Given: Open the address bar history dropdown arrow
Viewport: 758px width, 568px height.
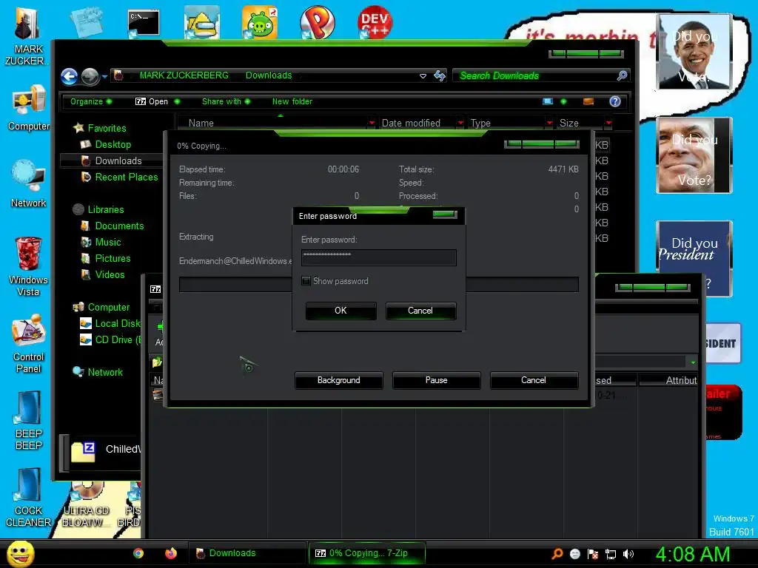Looking at the screenshot, I should tap(423, 76).
